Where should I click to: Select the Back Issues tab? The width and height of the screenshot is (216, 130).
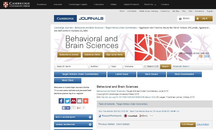coord(152,74)
